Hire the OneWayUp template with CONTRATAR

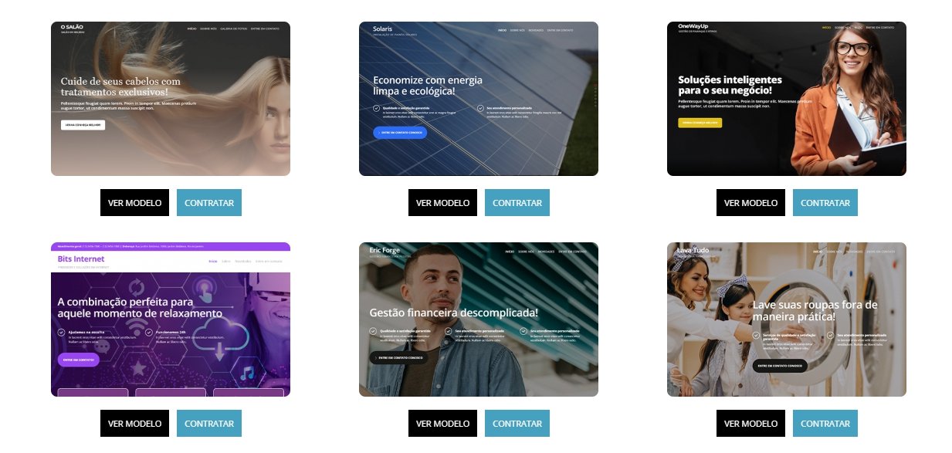[x=825, y=203]
